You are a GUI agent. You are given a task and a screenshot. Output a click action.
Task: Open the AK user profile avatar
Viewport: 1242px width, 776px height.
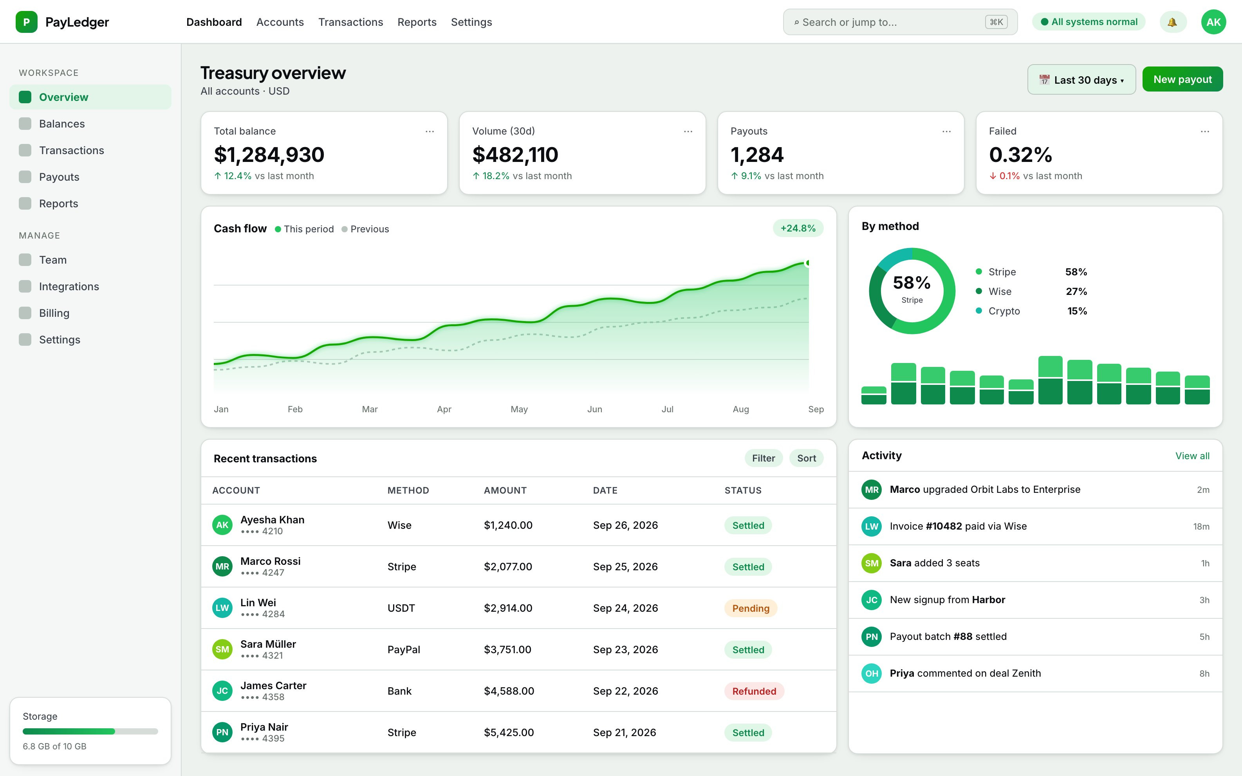coord(1213,22)
